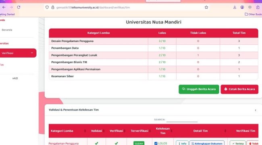Toggle the LOLOS checkbox
Image resolution: width=262 pixels, height=145 pixels.
pos(156,143)
